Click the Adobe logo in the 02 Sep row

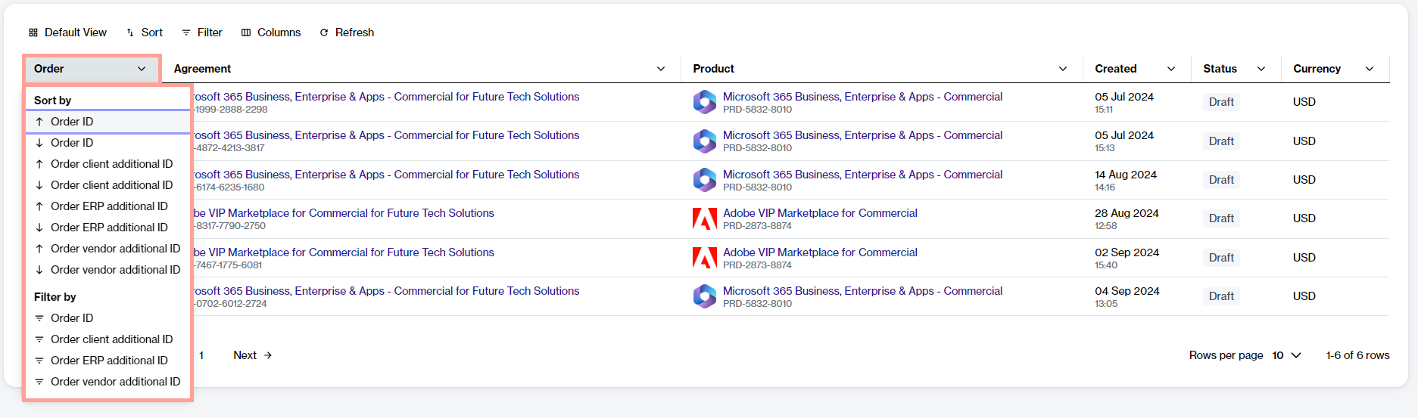[704, 258]
